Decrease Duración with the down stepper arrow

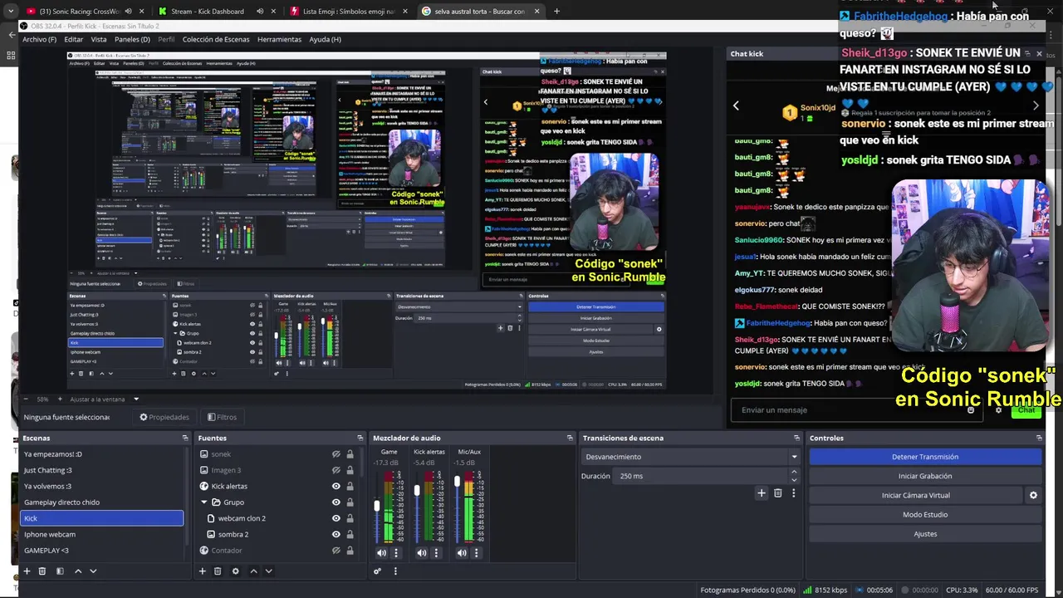(794, 480)
